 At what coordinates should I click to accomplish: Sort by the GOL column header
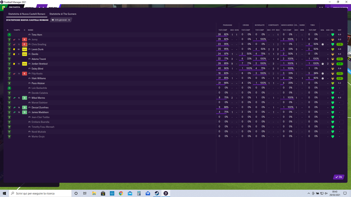(x=322, y=30)
